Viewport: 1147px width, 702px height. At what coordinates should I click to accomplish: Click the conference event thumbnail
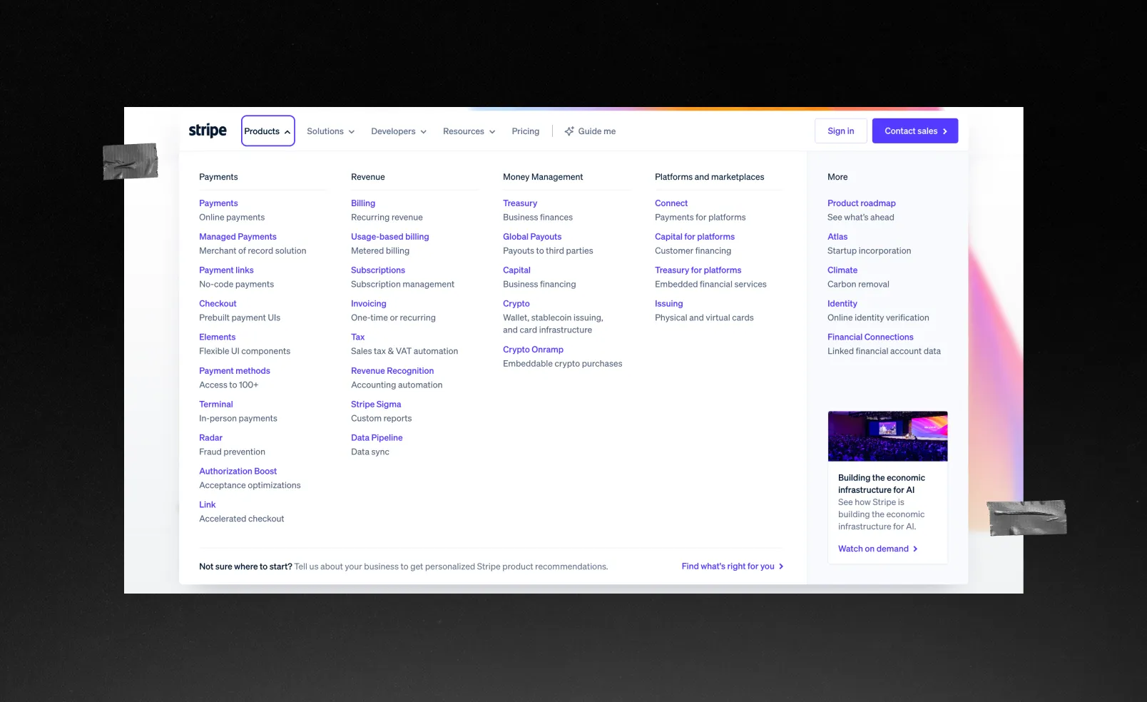click(x=887, y=436)
